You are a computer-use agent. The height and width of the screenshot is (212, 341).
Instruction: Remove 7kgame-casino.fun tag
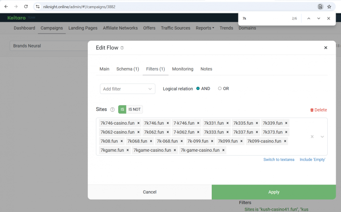pos(175,150)
